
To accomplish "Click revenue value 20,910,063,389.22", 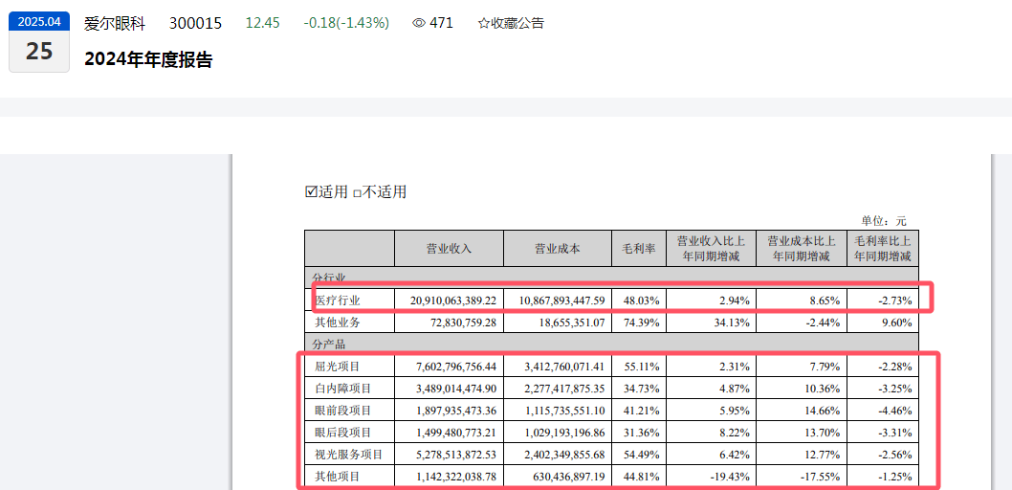I will 453,301.
